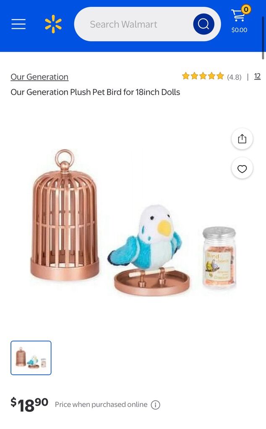Open the 12 reviews link
The height and width of the screenshot is (429, 266).
click(257, 76)
